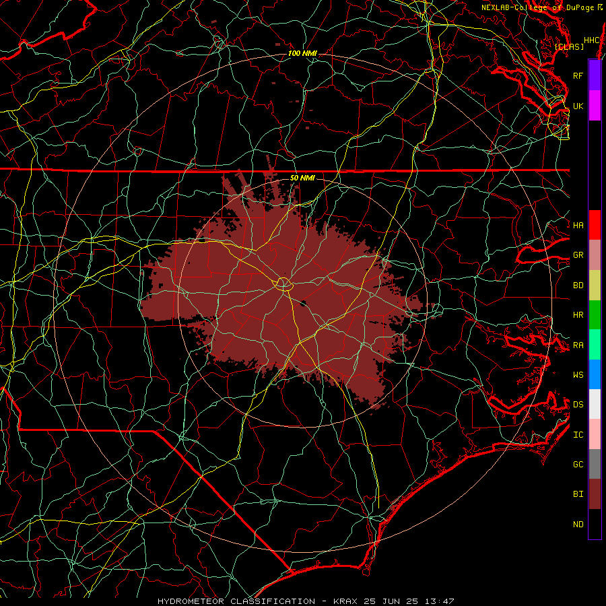This screenshot has height=606, width=606.
Task: Click the GR pink legend color swatch
Action: click(x=595, y=255)
